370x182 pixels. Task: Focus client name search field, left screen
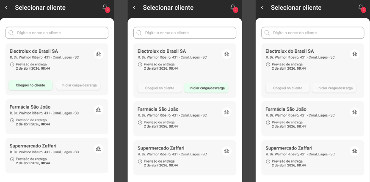point(57,33)
